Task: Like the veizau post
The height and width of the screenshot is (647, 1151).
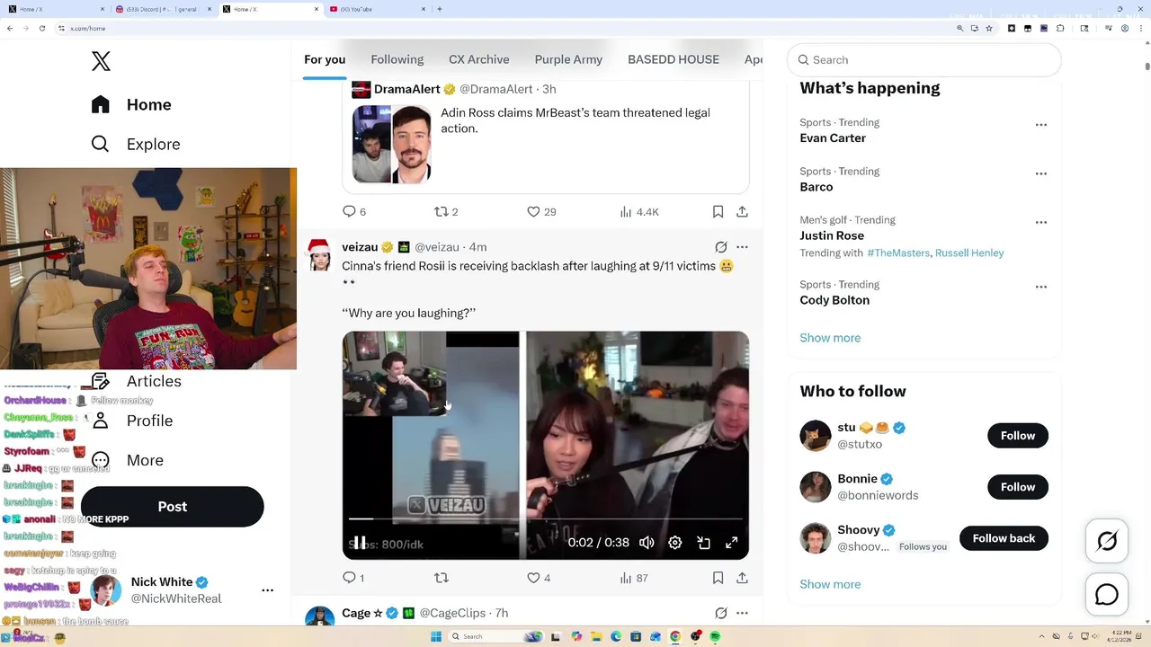Action: (x=539, y=578)
